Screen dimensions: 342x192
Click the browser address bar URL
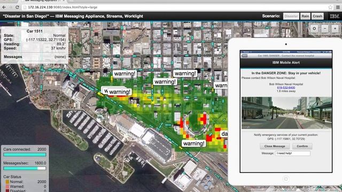pyautogui.click(x=63, y=7)
